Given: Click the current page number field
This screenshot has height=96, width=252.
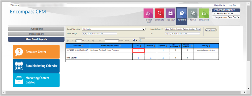Looking at the screenshot, I should pos(79,41).
